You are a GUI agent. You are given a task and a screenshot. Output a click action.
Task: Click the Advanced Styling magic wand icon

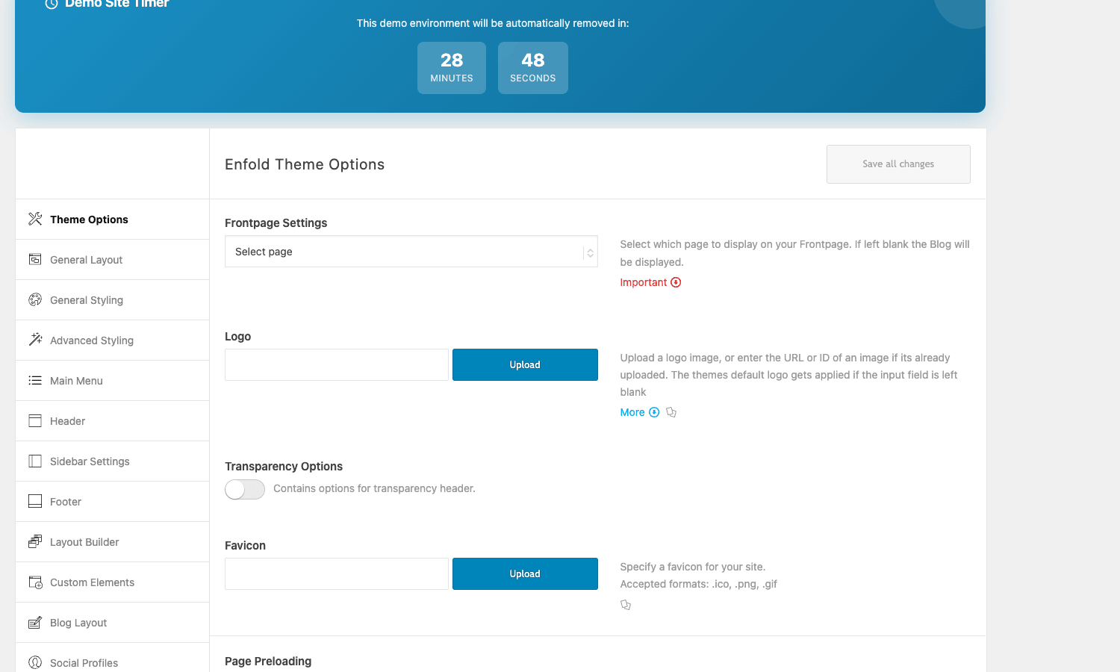tap(35, 340)
